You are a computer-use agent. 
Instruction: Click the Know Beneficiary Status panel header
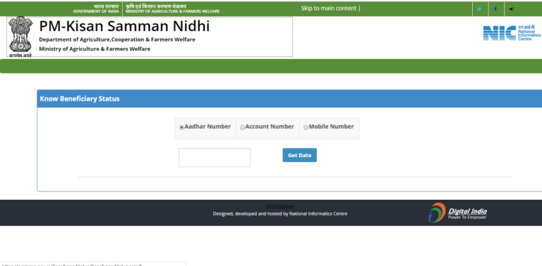(x=289, y=99)
